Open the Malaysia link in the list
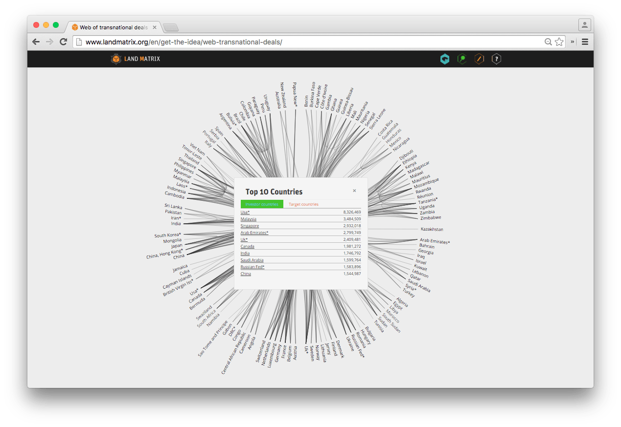This screenshot has height=427, width=621. point(250,219)
